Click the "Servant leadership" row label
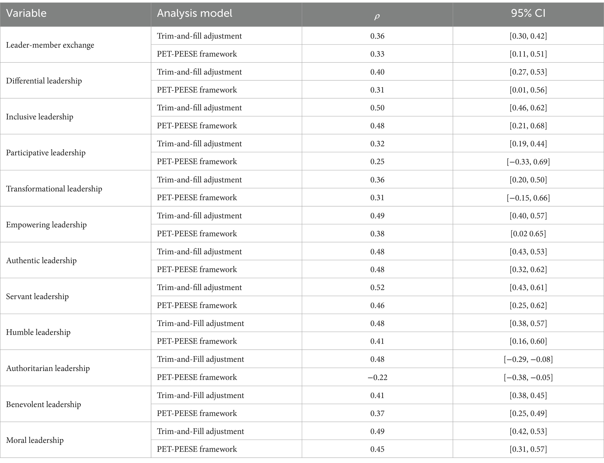 coord(37,296)
